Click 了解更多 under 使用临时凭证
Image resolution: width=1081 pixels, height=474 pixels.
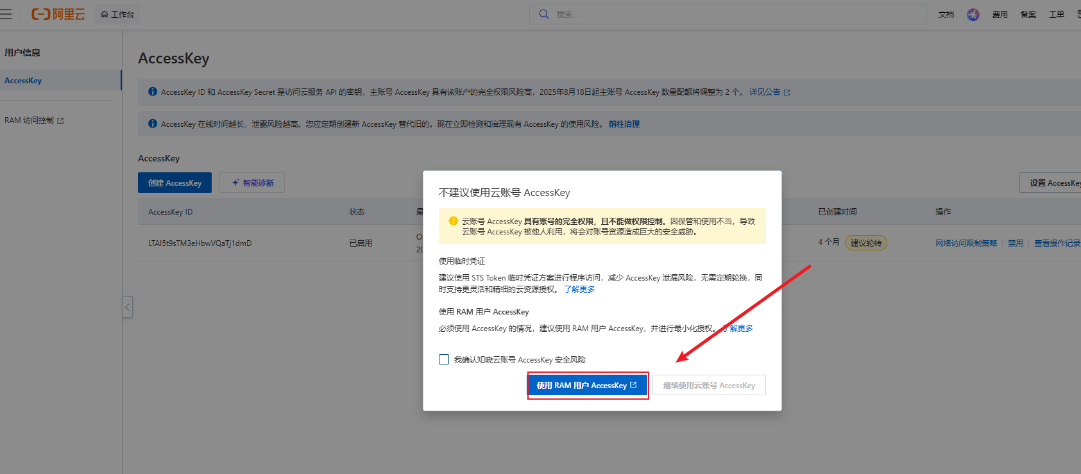579,290
